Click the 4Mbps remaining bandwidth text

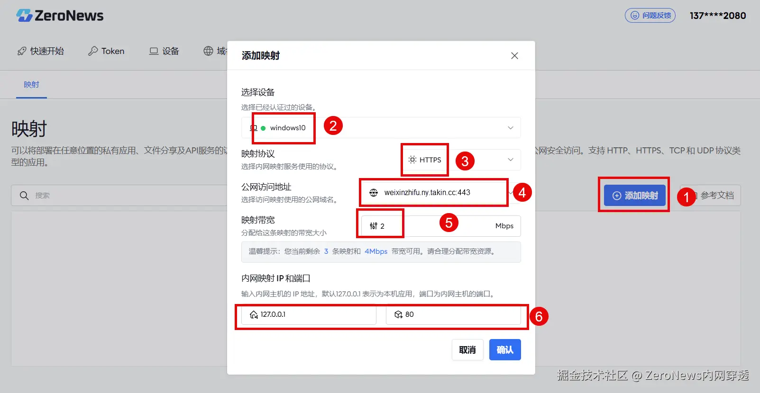(376, 251)
